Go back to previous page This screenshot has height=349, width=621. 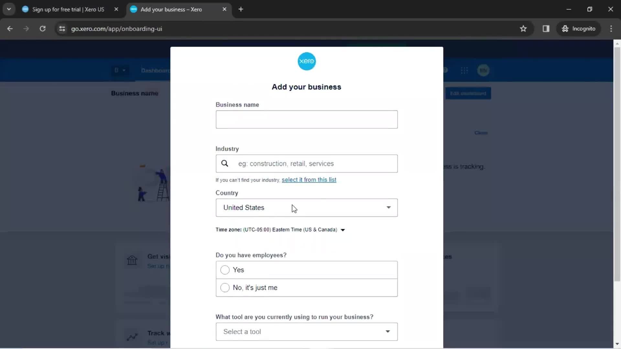(10, 29)
